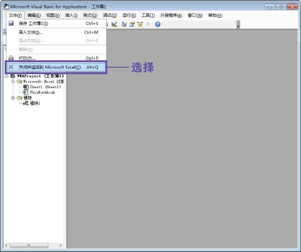The image size is (301, 252).
Task: Click the printer icon beside 打印
Action: pos(11,58)
